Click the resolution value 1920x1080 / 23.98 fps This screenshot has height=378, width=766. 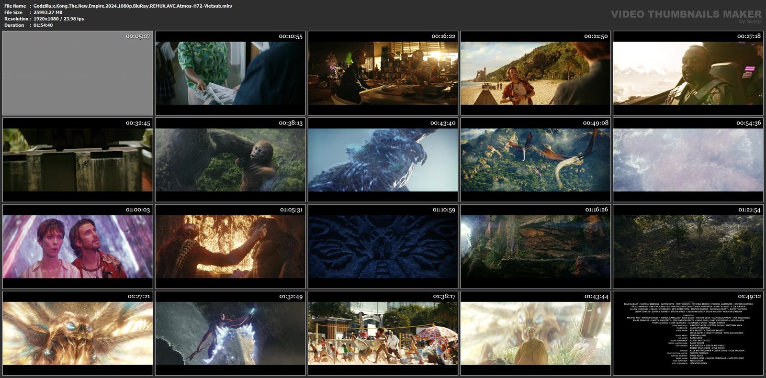coord(58,19)
